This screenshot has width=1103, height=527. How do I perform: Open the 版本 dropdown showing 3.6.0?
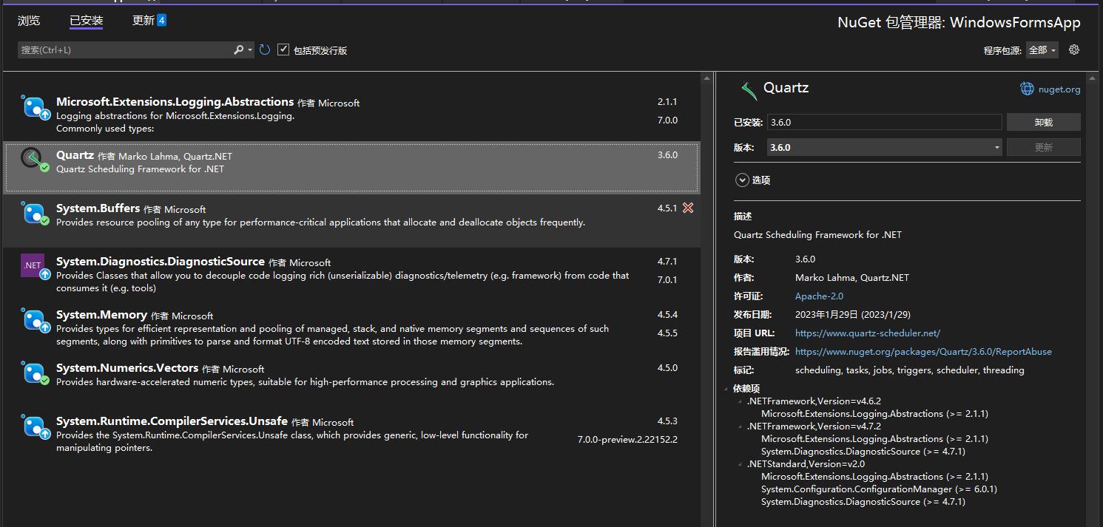(885, 147)
